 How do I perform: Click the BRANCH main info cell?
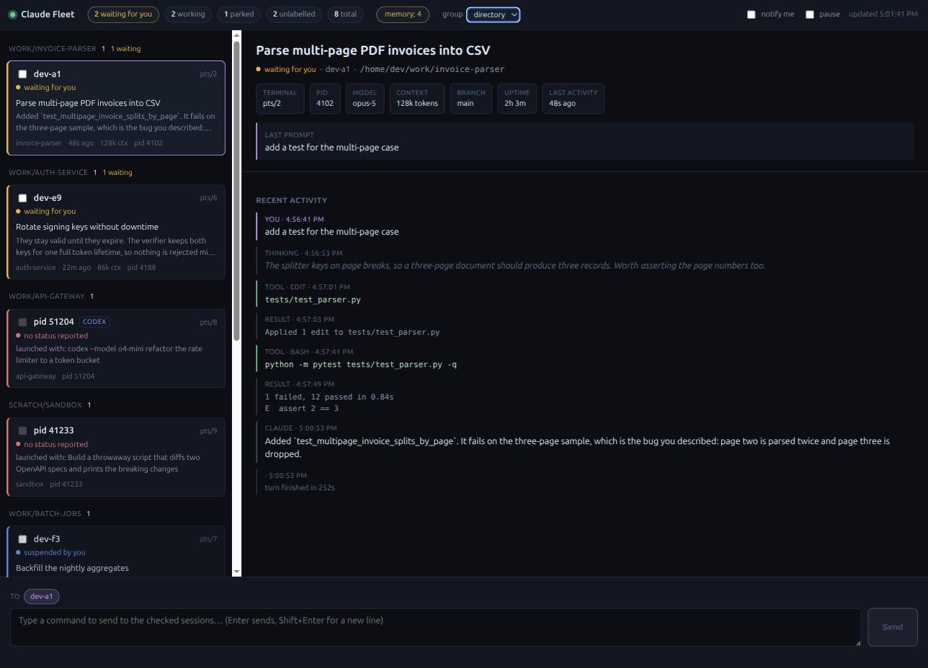click(470, 99)
